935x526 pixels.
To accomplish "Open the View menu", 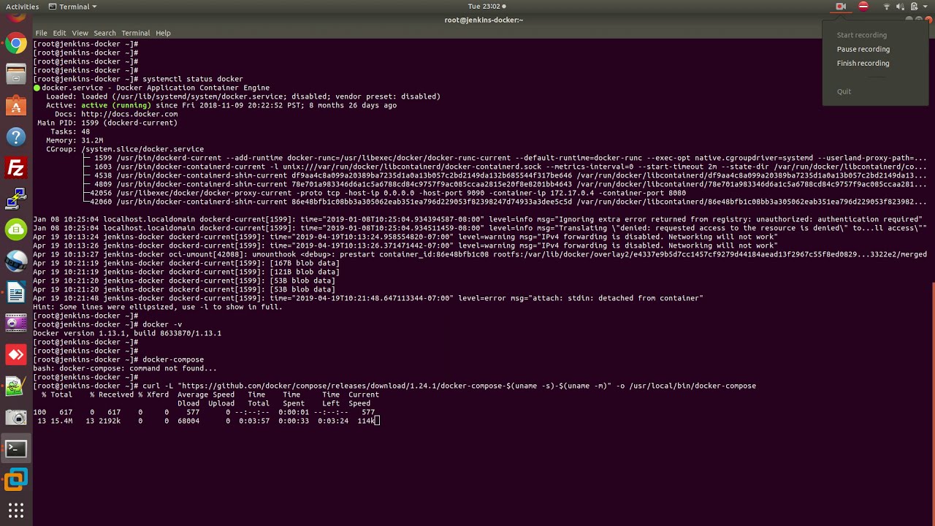I will coord(80,33).
